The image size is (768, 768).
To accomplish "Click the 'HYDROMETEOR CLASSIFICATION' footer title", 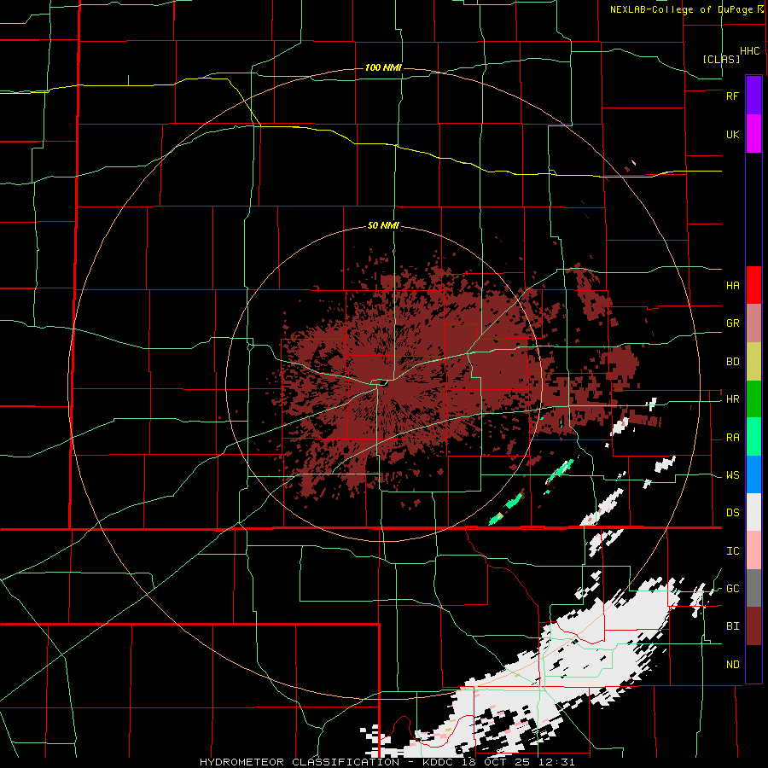I will tap(300, 762).
